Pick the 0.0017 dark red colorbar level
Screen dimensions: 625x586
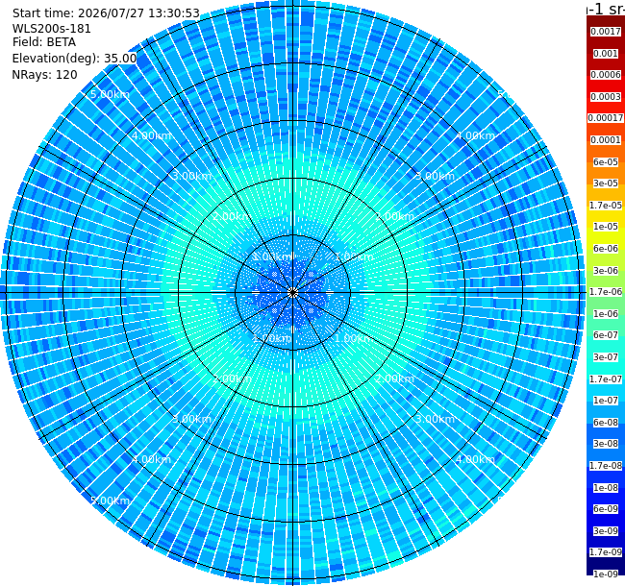coord(606,32)
